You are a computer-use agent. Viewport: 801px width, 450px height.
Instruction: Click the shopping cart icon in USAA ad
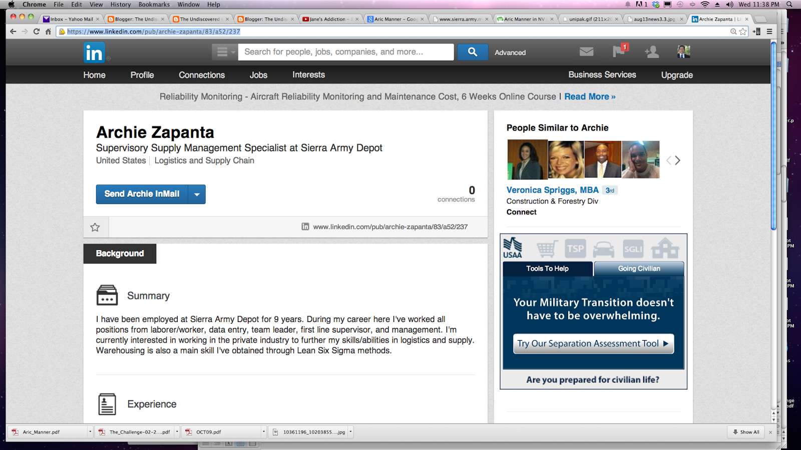pos(547,248)
